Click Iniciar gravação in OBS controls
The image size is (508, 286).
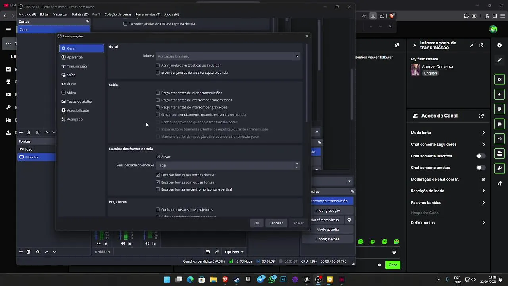tap(327, 210)
